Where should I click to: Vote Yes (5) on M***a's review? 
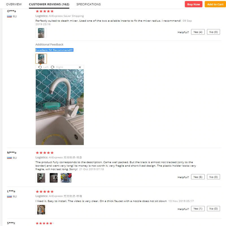(x=198, y=177)
